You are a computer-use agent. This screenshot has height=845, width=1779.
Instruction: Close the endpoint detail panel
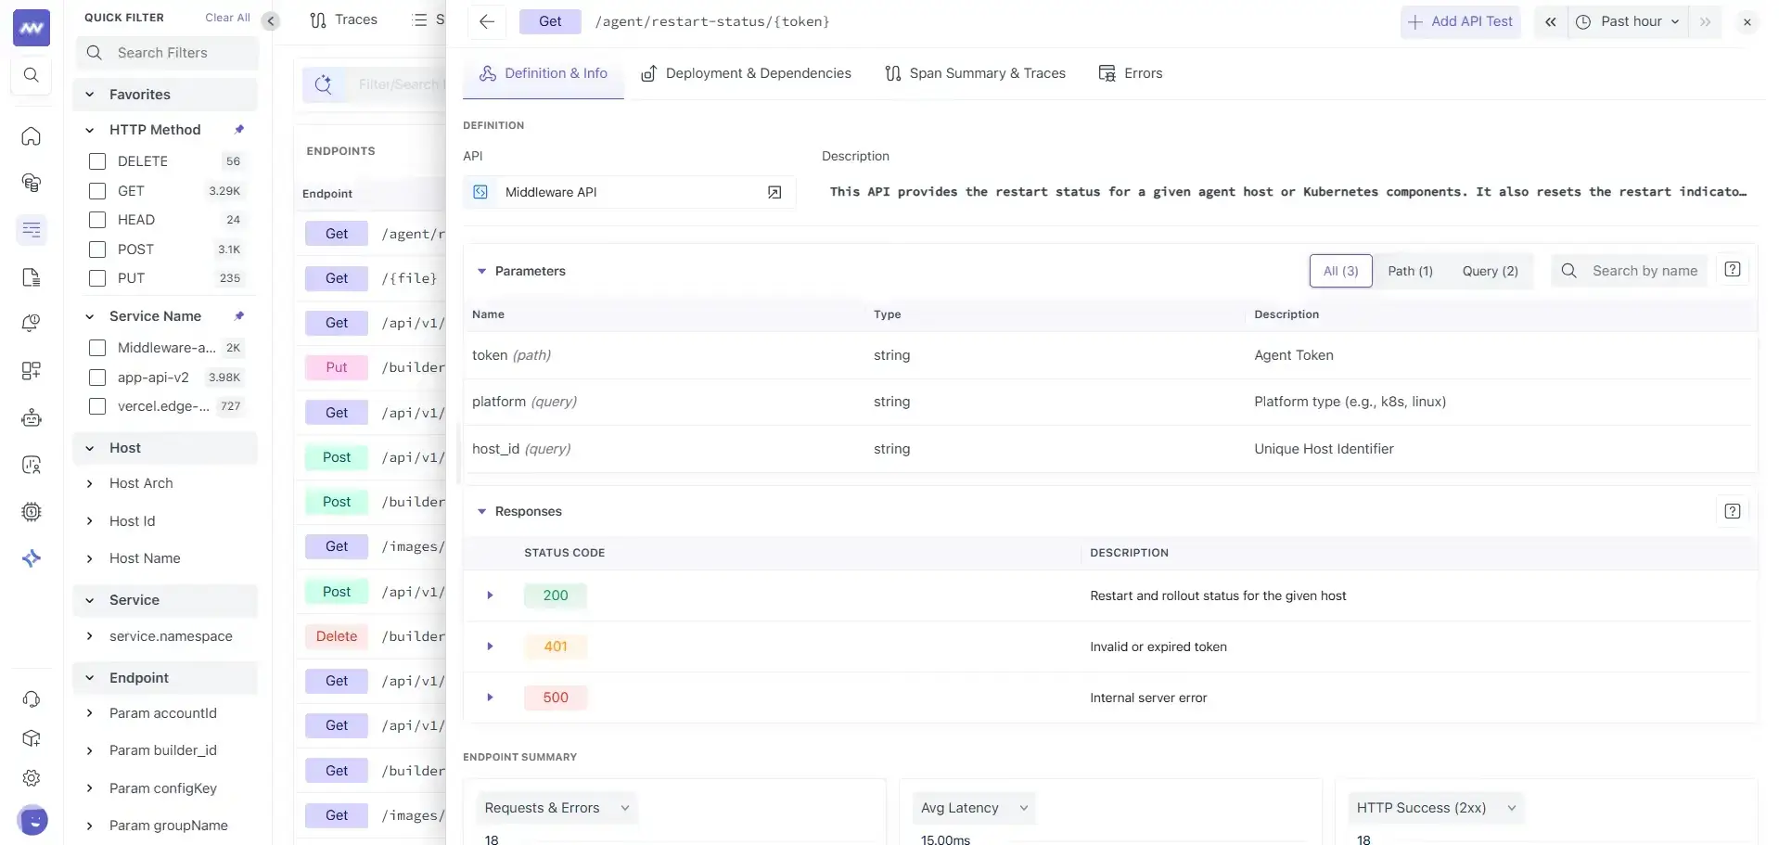(x=1747, y=21)
